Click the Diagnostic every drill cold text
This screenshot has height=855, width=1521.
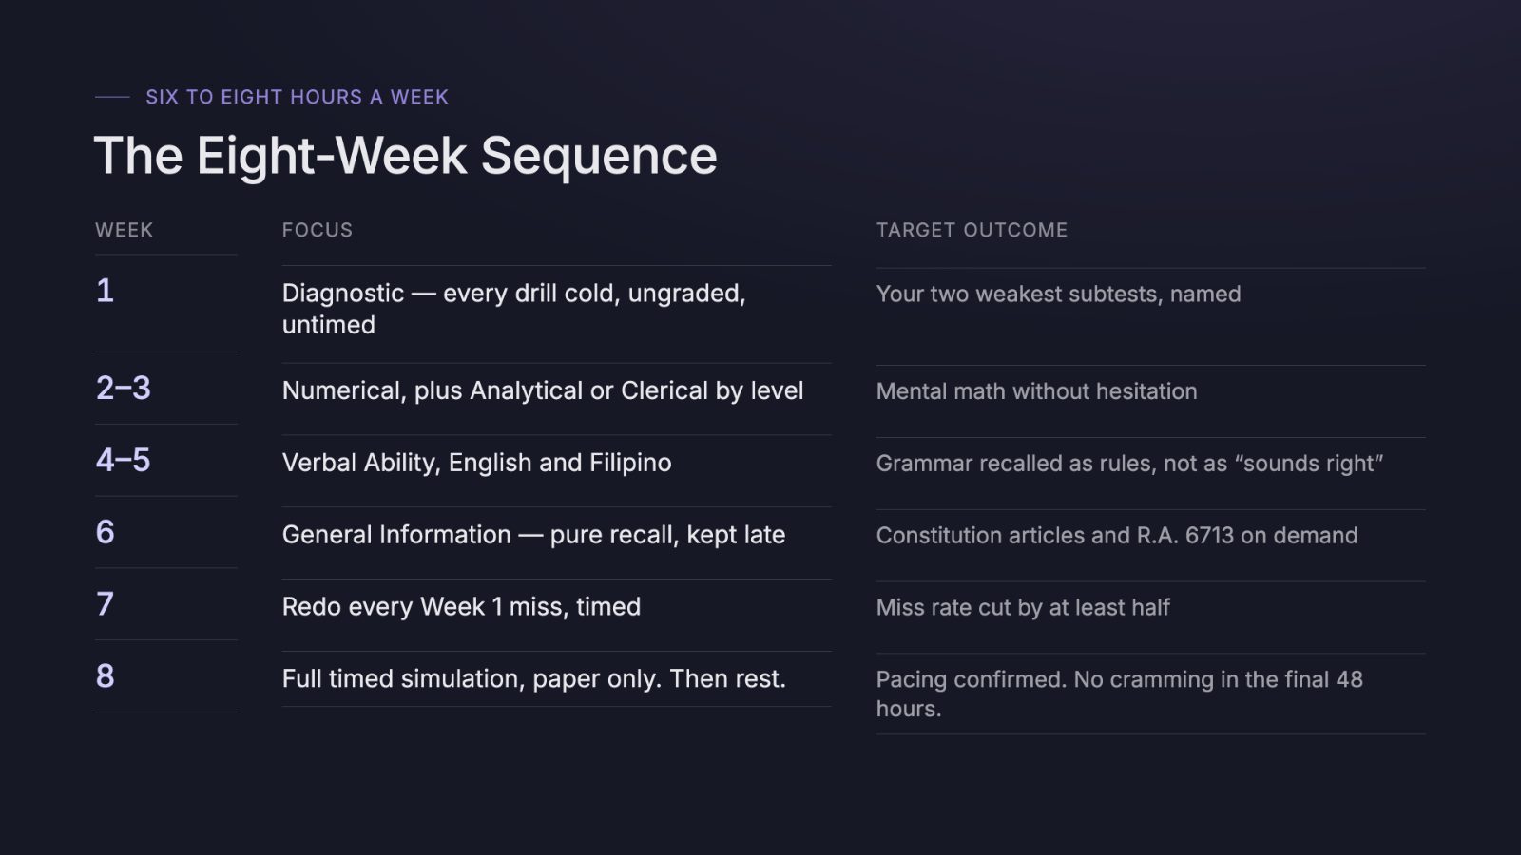coord(514,309)
